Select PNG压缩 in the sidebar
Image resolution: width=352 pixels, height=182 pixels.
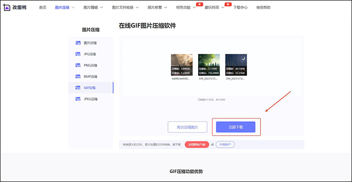91,65
